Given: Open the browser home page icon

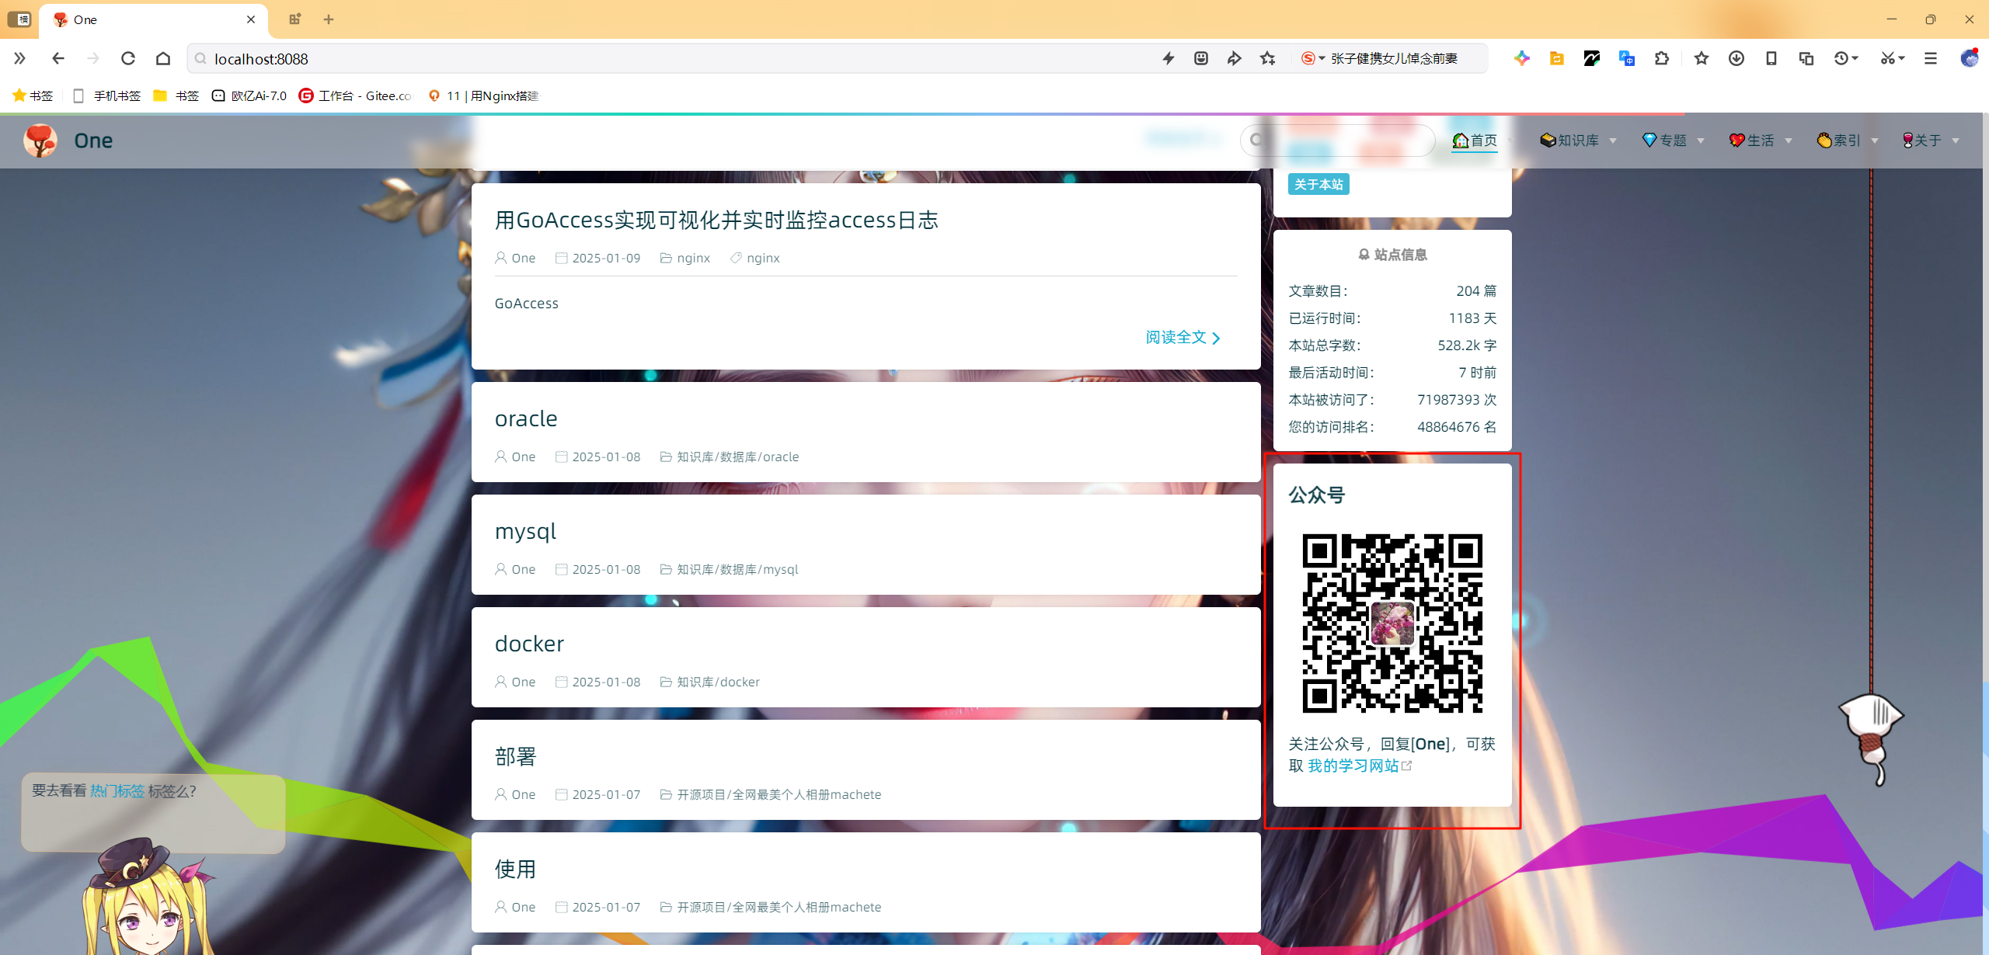Looking at the screenshot, I should point(163,58).
